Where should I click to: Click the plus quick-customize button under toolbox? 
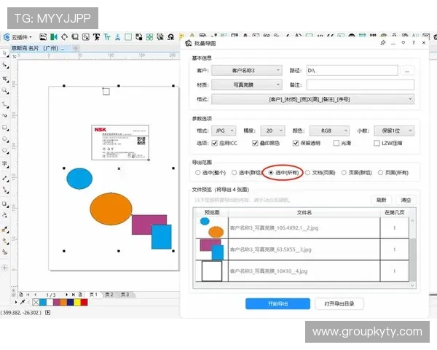[5, 268]
